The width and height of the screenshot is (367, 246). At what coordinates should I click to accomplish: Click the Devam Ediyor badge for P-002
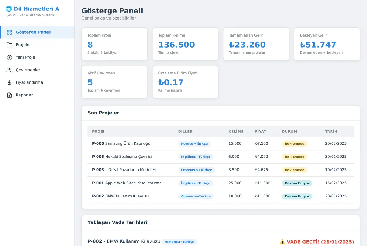[x=297, y=196]
